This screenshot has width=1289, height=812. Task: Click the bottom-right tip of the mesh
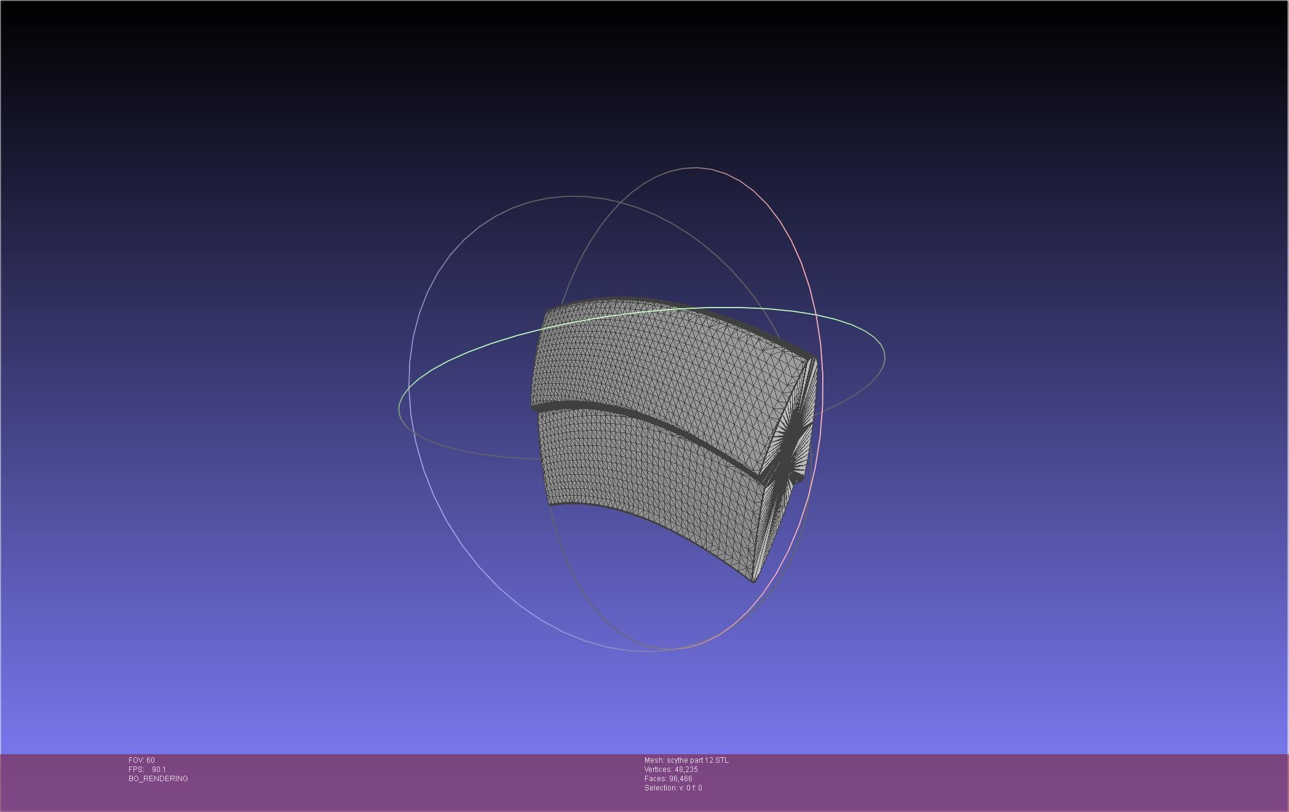(x=755, y=580)
